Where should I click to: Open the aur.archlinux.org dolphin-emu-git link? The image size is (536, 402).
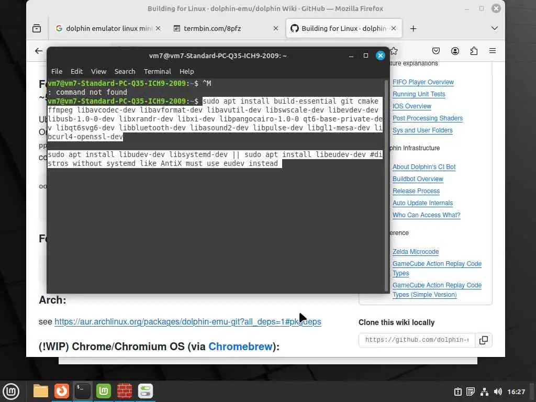click(x=188, y=322)
